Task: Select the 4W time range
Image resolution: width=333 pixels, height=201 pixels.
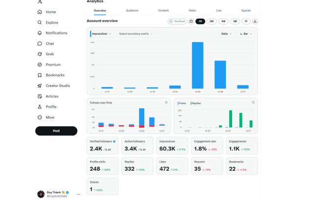Action: [x=223, y=21]
